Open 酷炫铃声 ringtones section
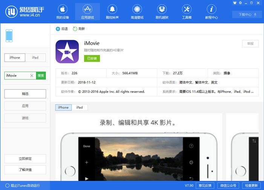The image size is (264, 190). [x=112, y=12]
